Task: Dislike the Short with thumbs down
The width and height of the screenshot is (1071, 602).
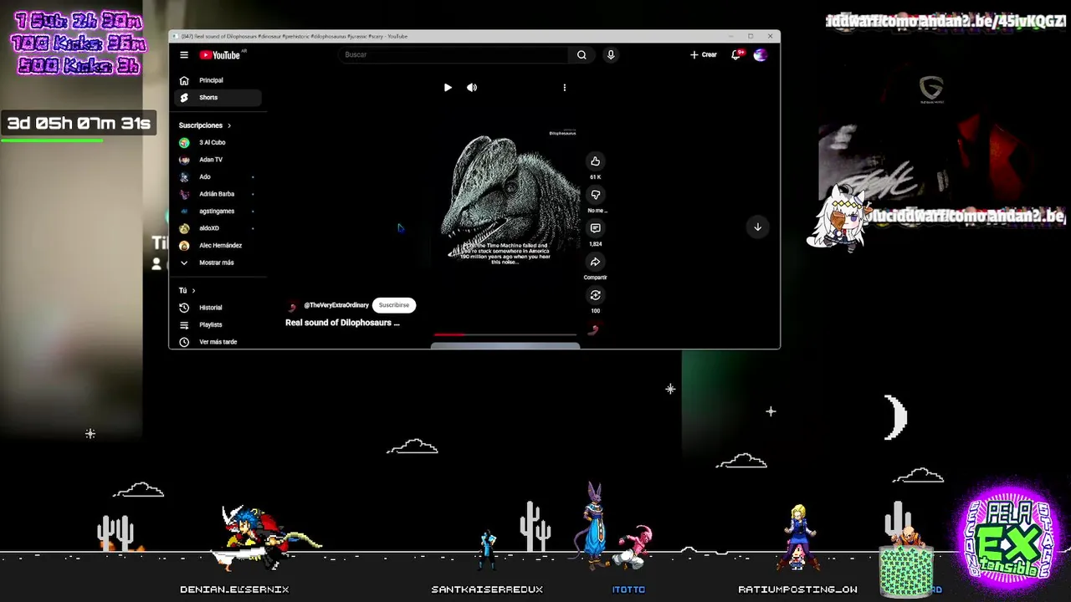Action: [595, 195]
